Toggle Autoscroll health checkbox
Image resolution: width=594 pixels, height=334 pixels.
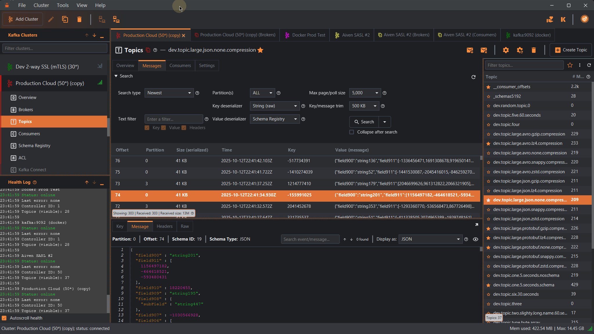pos(4,318)
